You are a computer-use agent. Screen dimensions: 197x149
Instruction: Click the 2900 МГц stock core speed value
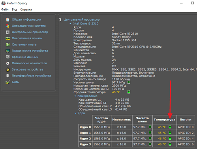coord(119,86)
